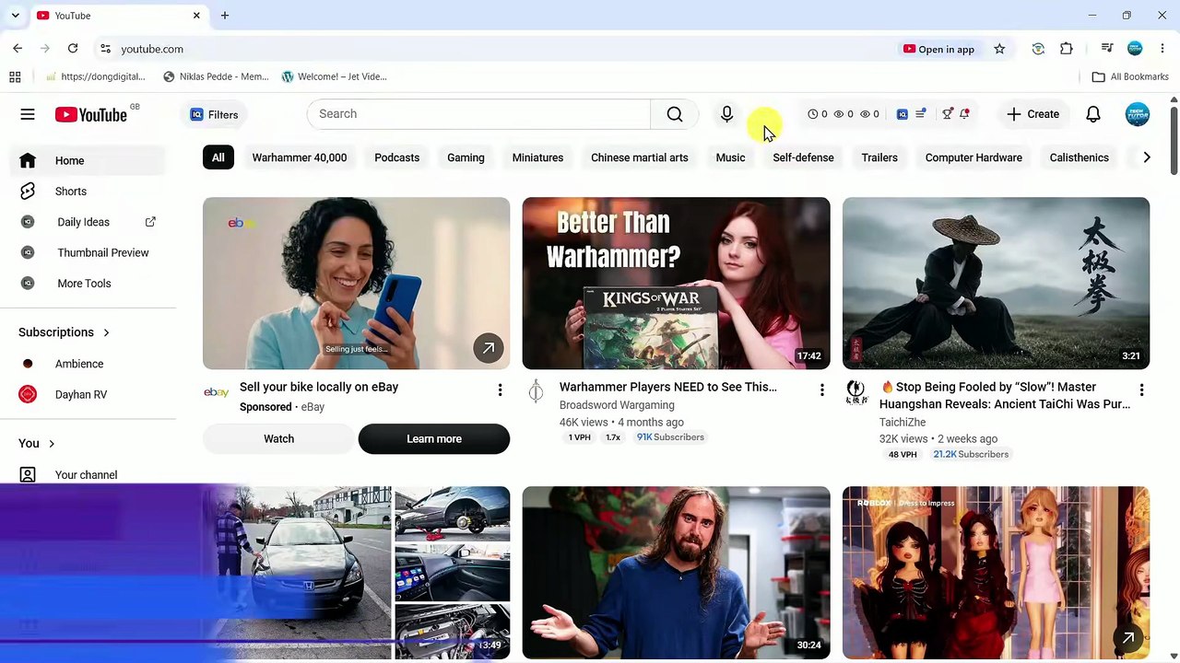The height and width of the screenshot is (663, 1180).
Task: Open more options for the Warhammer Players video
Action: pos(821,390)
